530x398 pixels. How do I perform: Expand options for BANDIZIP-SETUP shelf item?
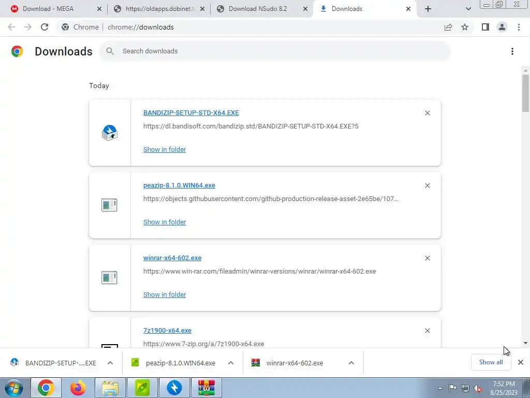[110, 363]
